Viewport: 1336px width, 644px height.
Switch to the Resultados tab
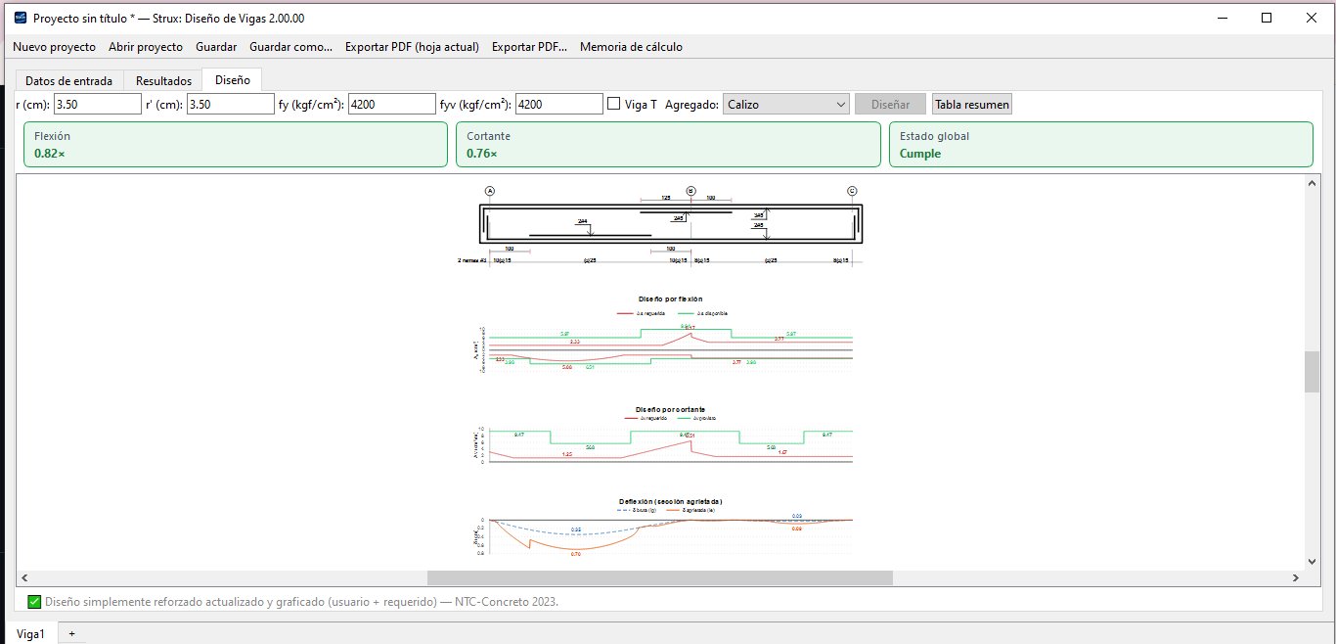point(163,80)
